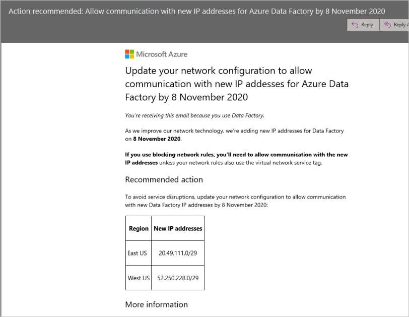This screenshot has height=317, width=409.
Task: Click the Region column header
Action: pos(139,228)
